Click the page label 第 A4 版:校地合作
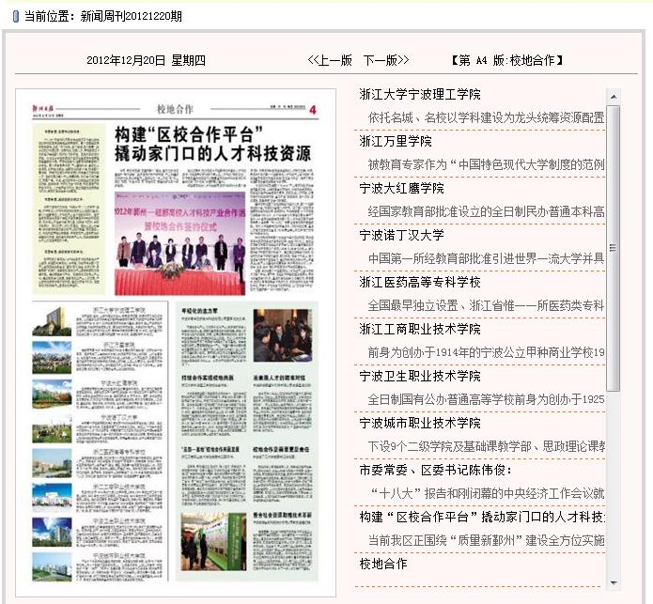The height and width of the screenshot is (604, 653). (x=507, y=61)
